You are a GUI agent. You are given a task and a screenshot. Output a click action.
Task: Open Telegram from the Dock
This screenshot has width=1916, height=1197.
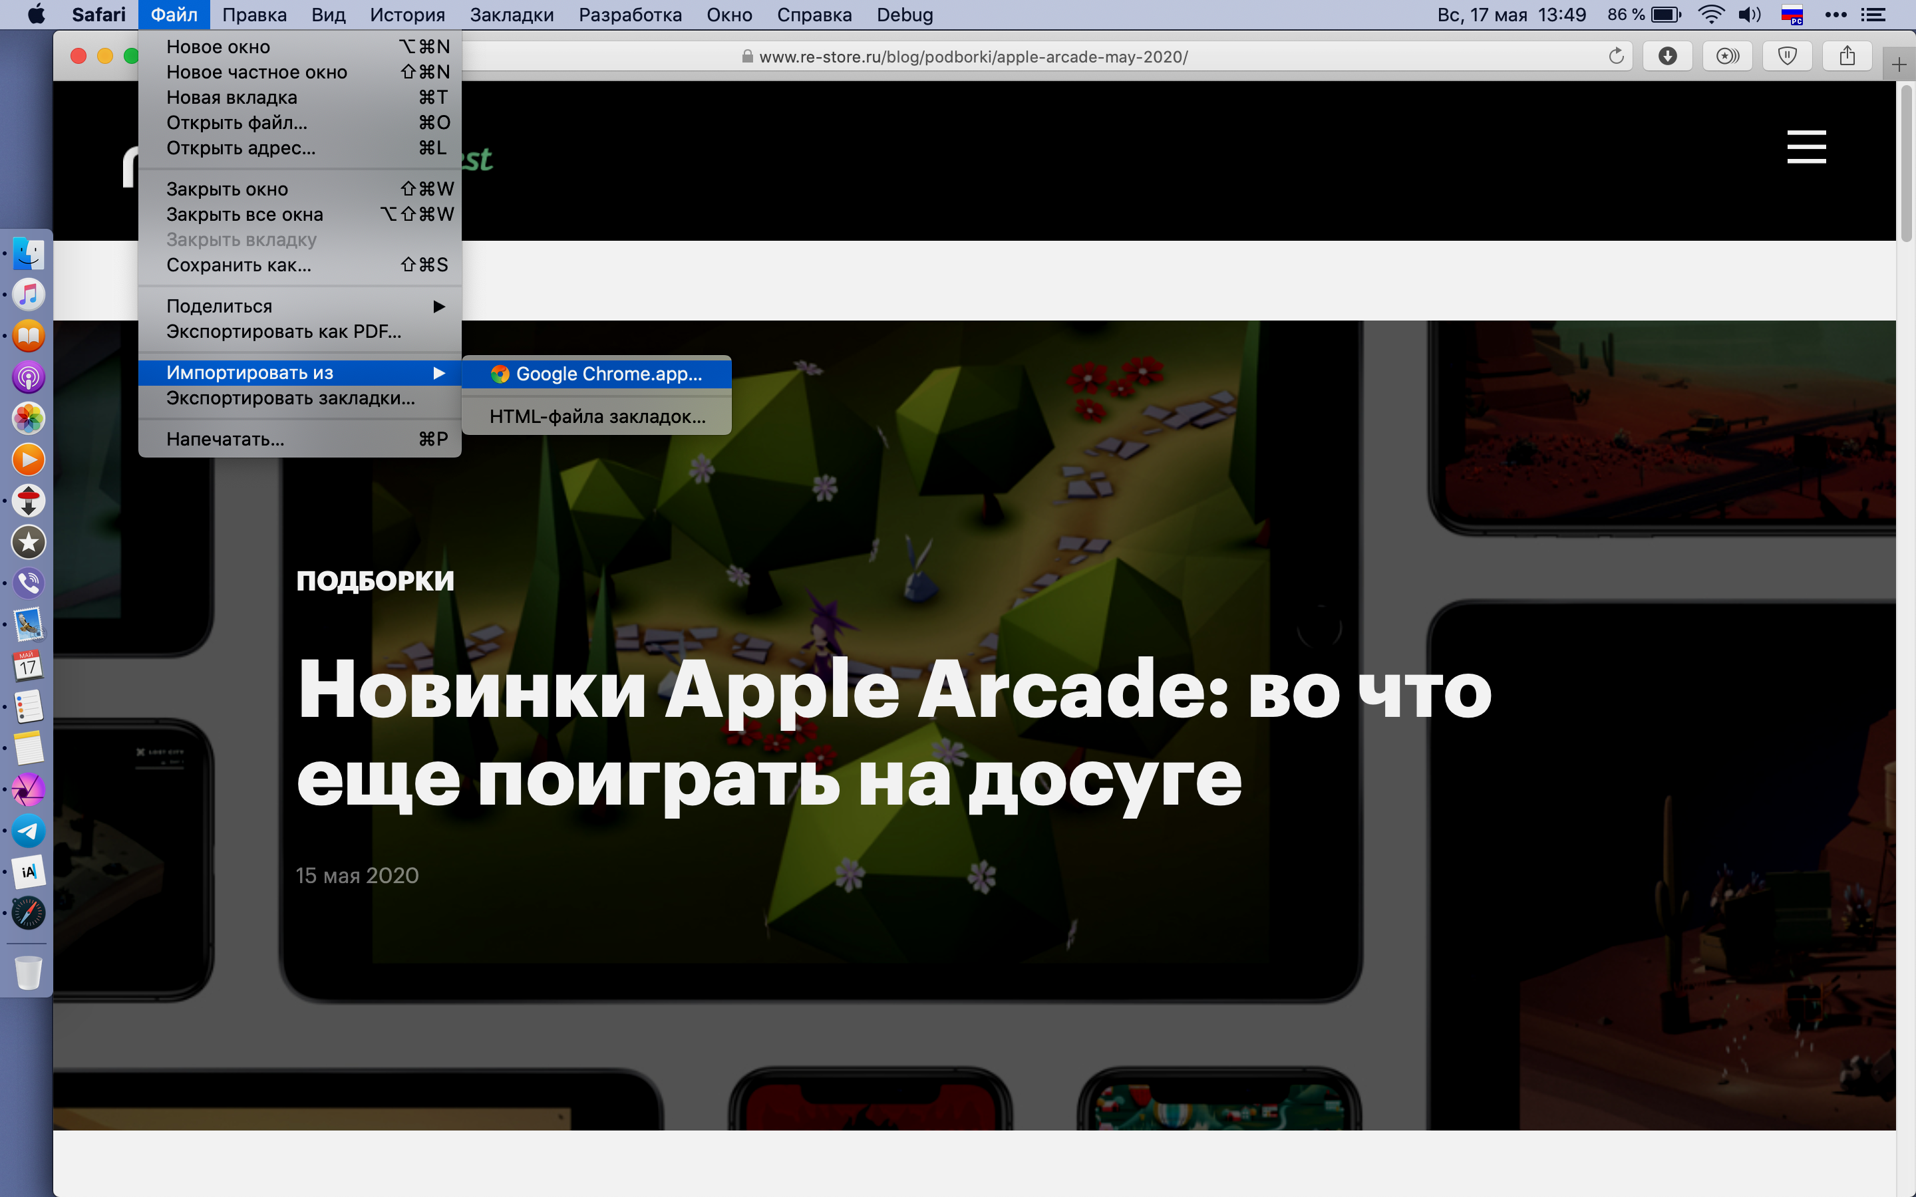[29, 831]
